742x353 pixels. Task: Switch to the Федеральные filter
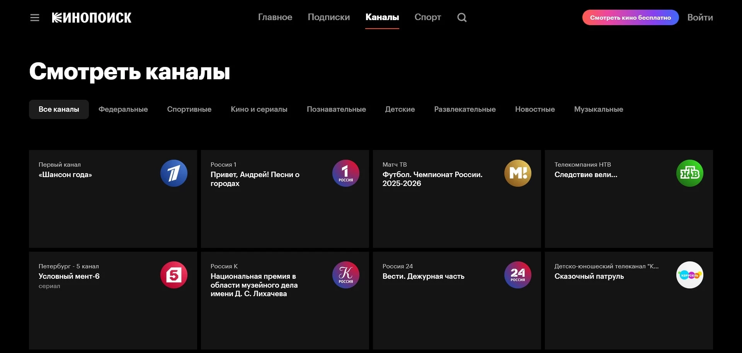123,109
